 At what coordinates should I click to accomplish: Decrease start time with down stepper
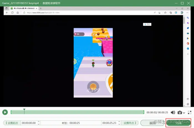click(x=39, y=124)
